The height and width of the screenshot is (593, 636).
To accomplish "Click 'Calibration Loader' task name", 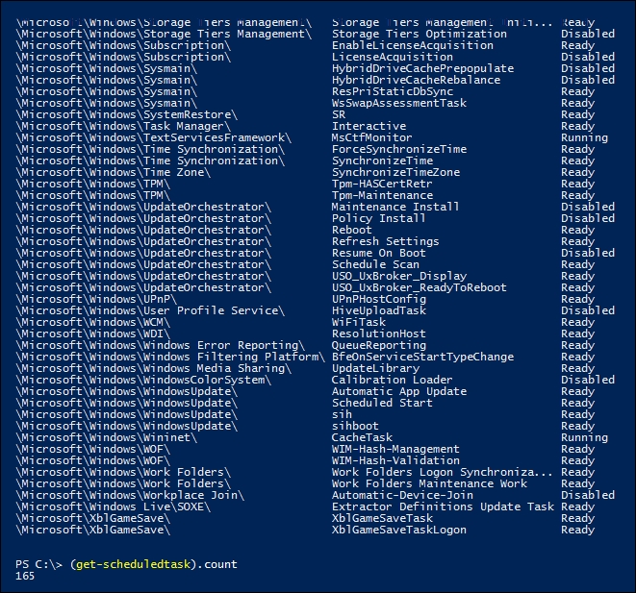I will (393, 380).
